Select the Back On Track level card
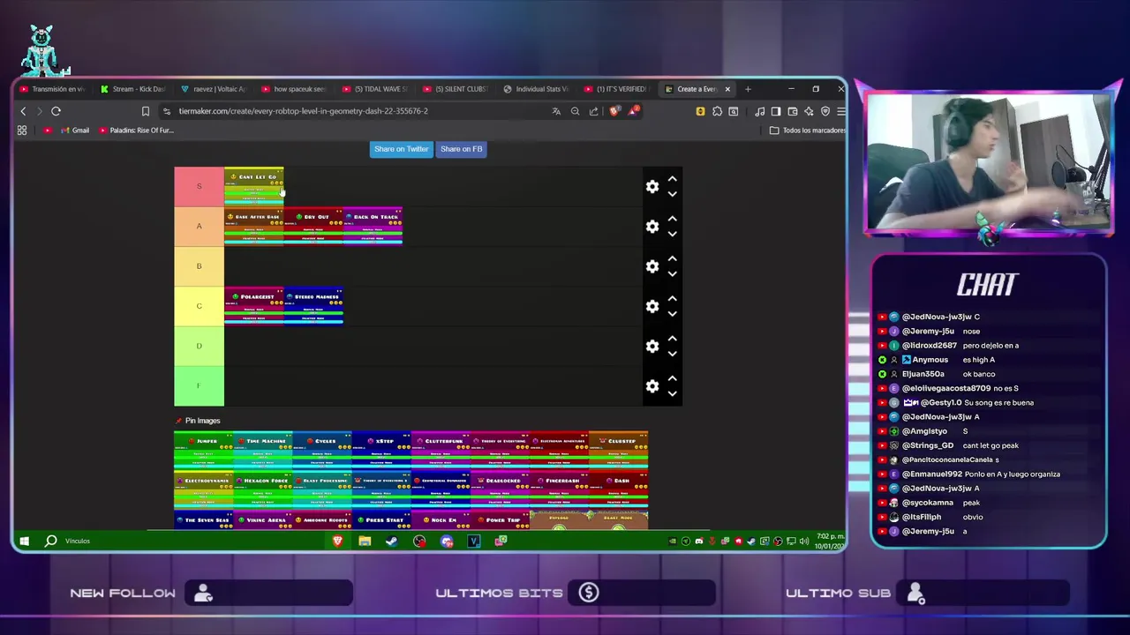Viewport: 1130px width, 635px height. 373,227
